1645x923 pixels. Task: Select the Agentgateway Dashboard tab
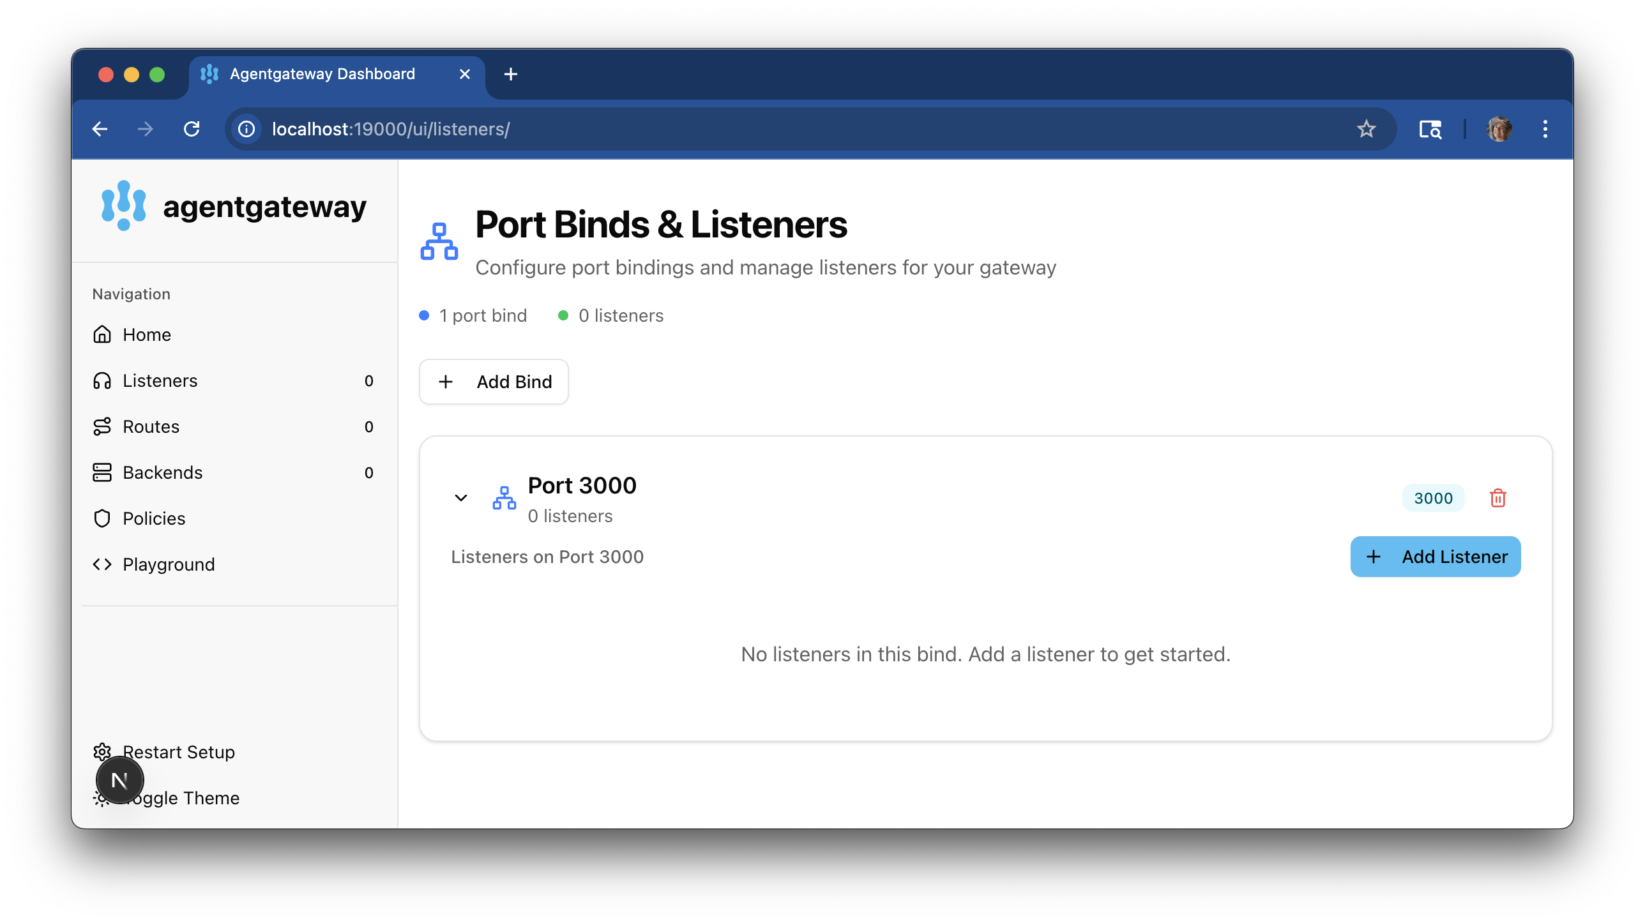click(x=337, y=75)
